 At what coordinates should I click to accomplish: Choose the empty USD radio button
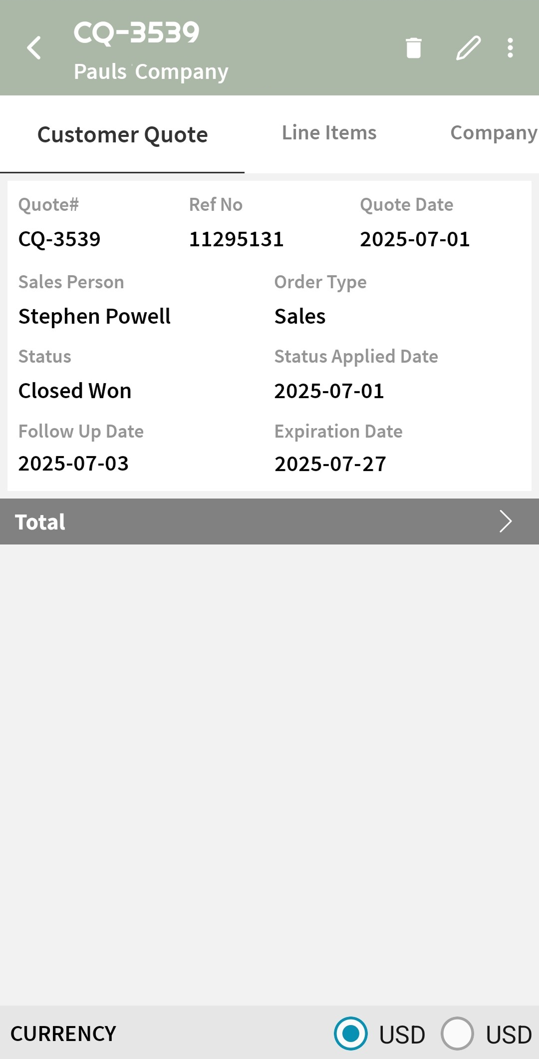(x=457, y=1034)
